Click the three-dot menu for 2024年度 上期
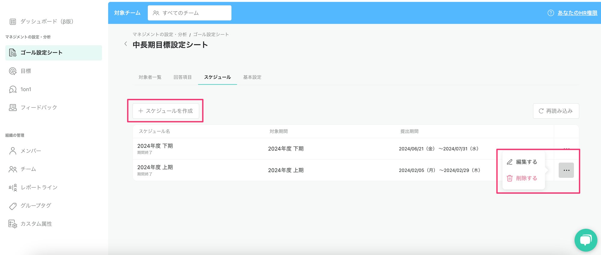The height and width of the screenshot is (255, 601). (566, 170)
